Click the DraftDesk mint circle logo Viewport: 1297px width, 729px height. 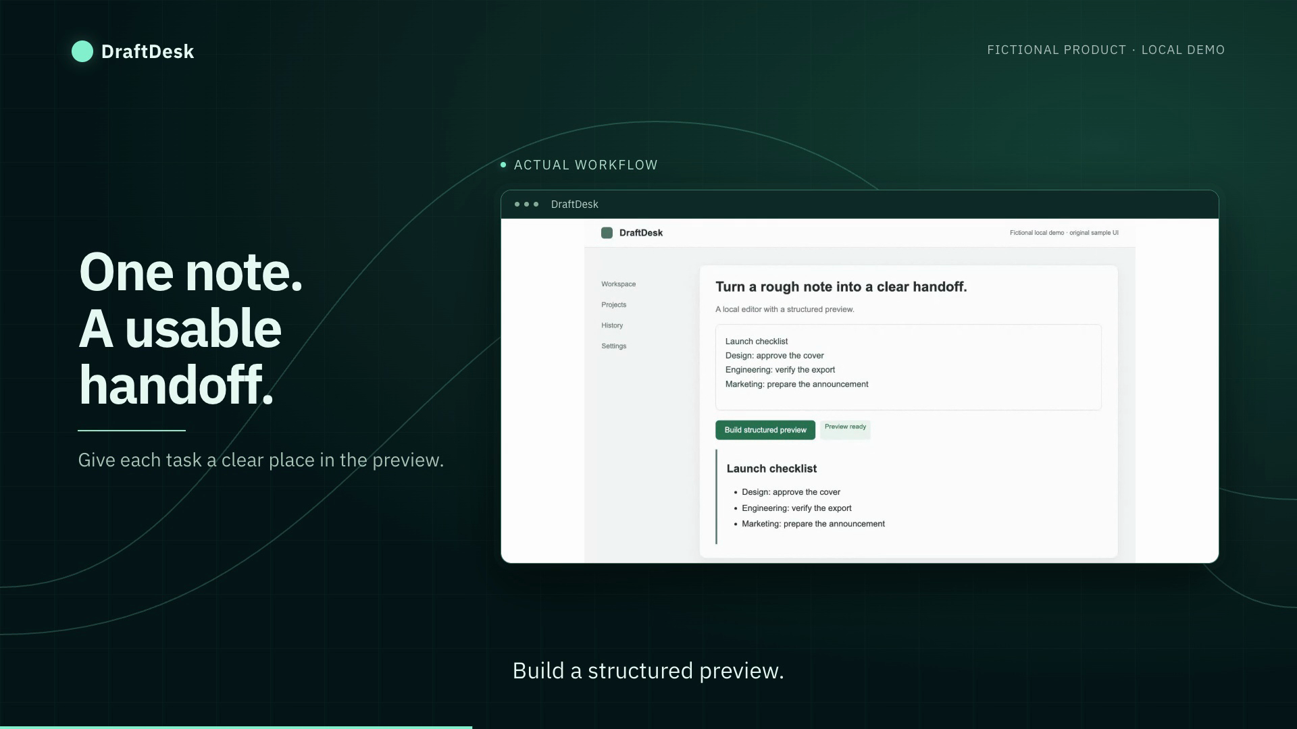(x=82, y=51)
